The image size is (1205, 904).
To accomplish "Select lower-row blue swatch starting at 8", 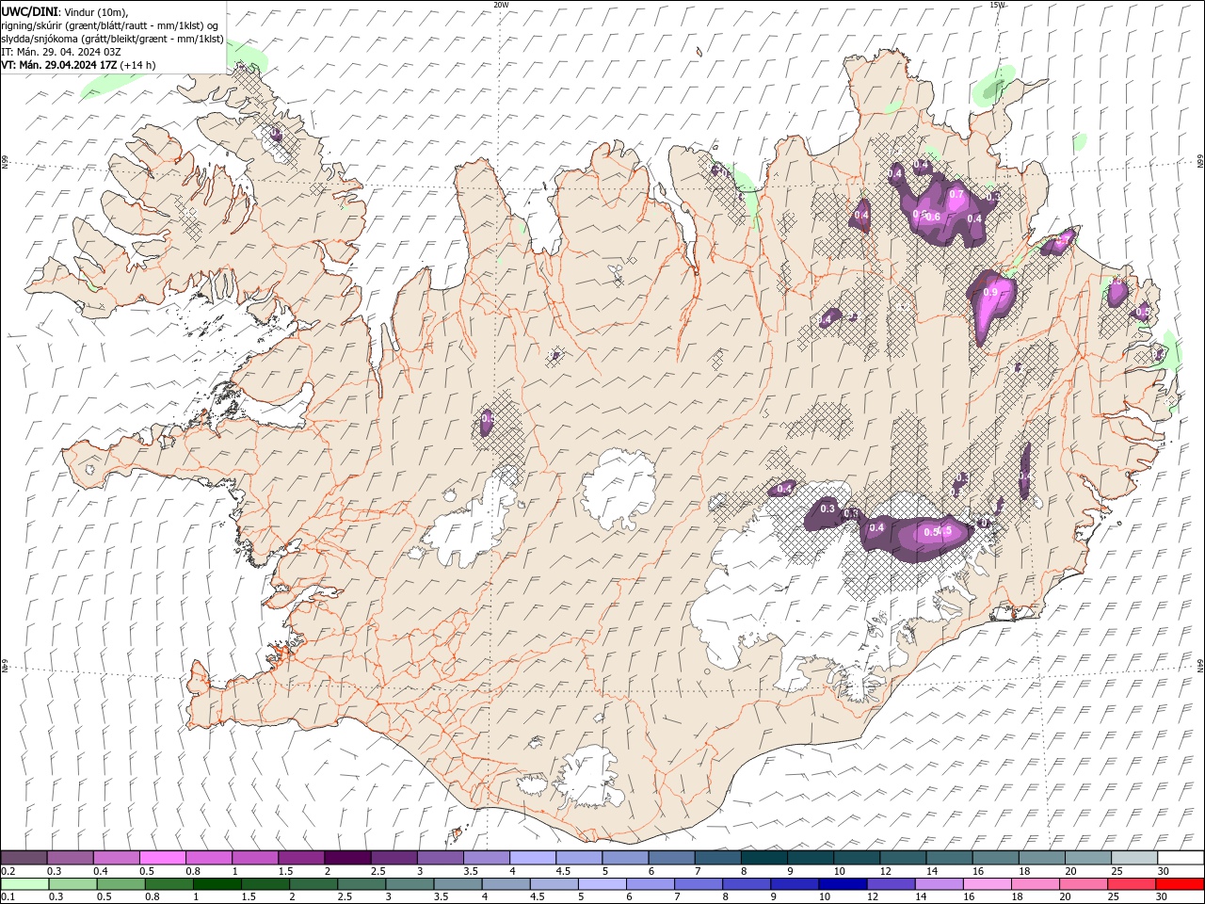I will [x=745, y=884].
